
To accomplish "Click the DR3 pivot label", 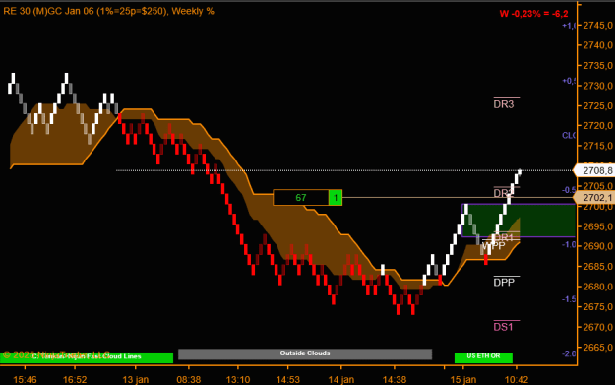I will point(504,104).
